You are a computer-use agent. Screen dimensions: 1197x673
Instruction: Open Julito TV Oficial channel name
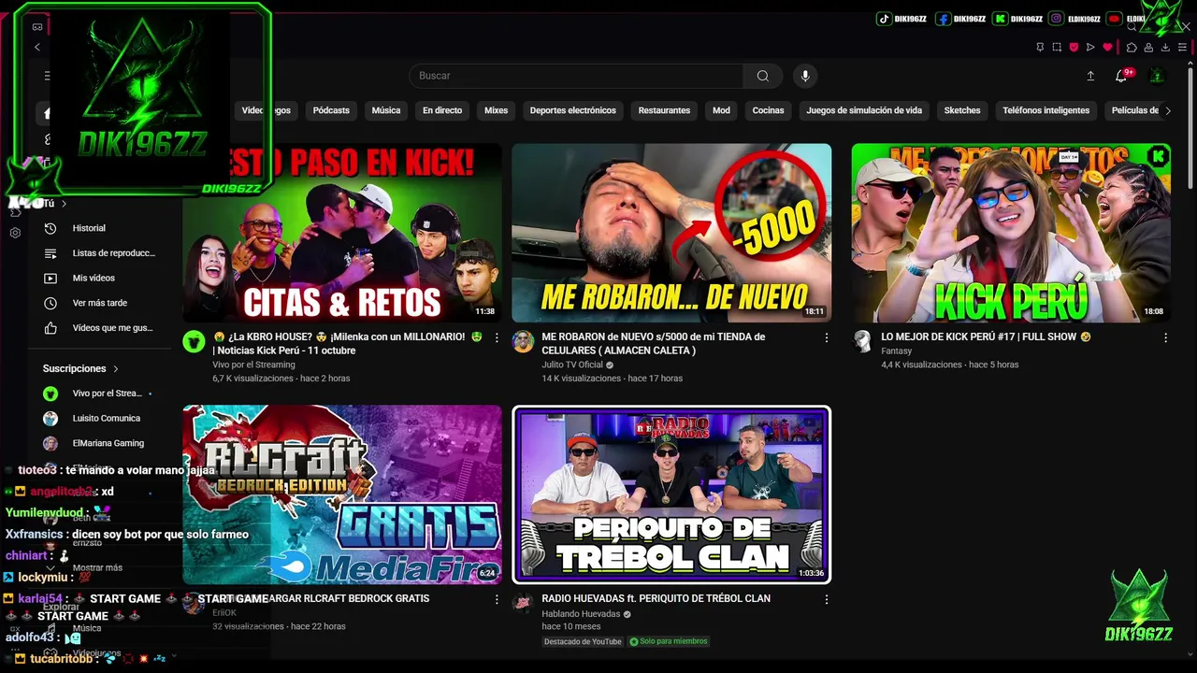[572, 365]
